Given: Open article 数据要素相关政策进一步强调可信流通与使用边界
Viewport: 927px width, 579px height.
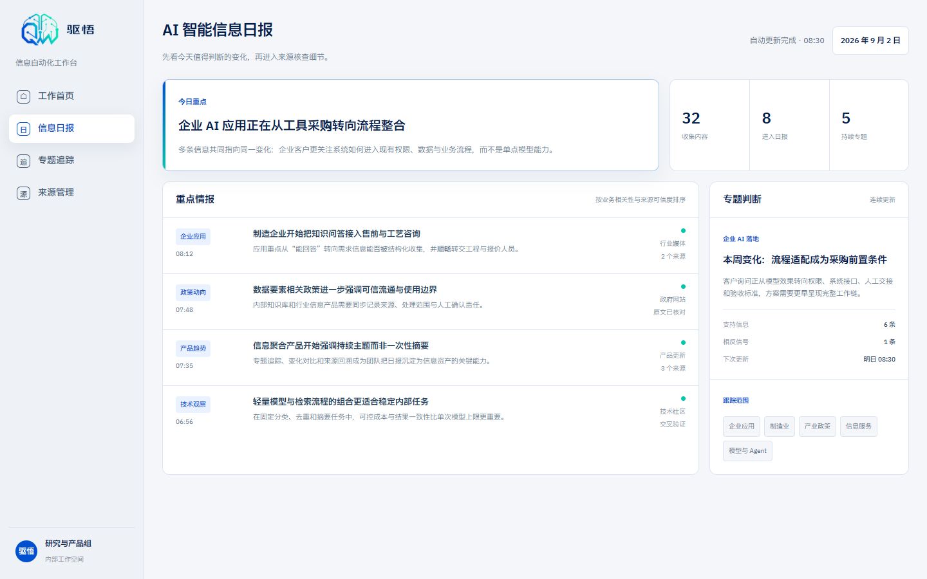Looking at the screenshot, I should pos(345,289).
